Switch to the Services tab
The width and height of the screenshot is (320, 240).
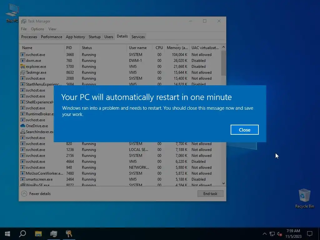pos(138,37)
